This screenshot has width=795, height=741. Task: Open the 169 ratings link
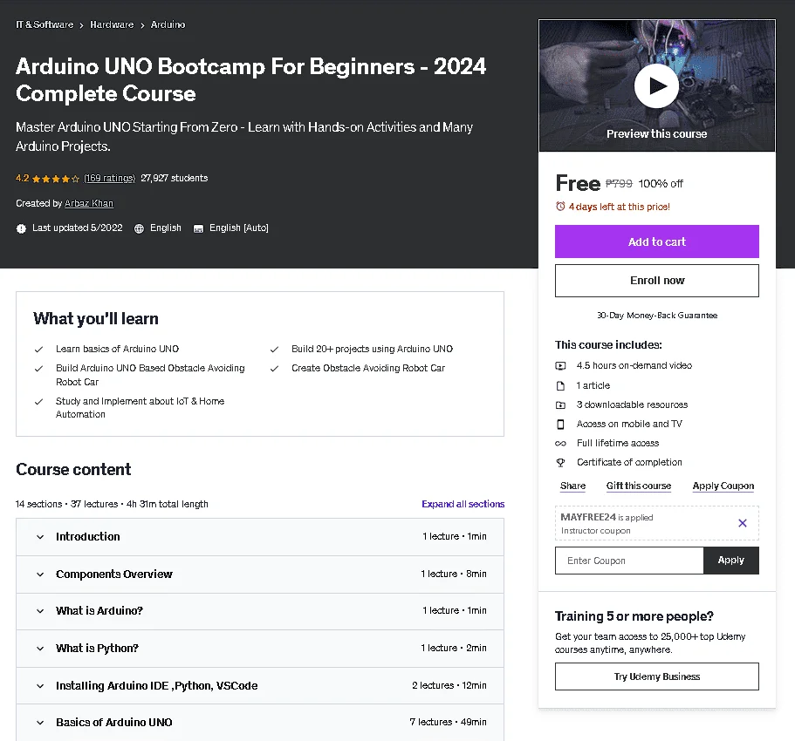pyautogui.click(x=109, y=178)
